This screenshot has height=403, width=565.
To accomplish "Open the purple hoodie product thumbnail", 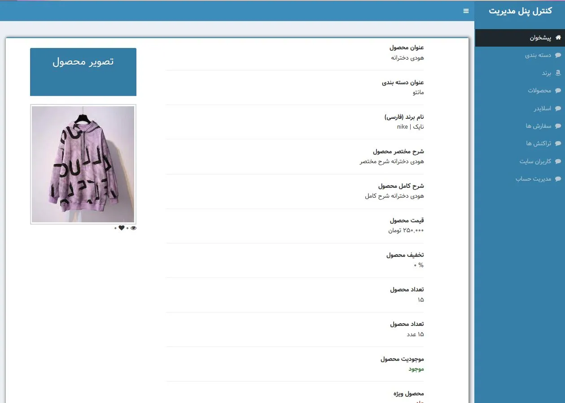I will point(83,164).
